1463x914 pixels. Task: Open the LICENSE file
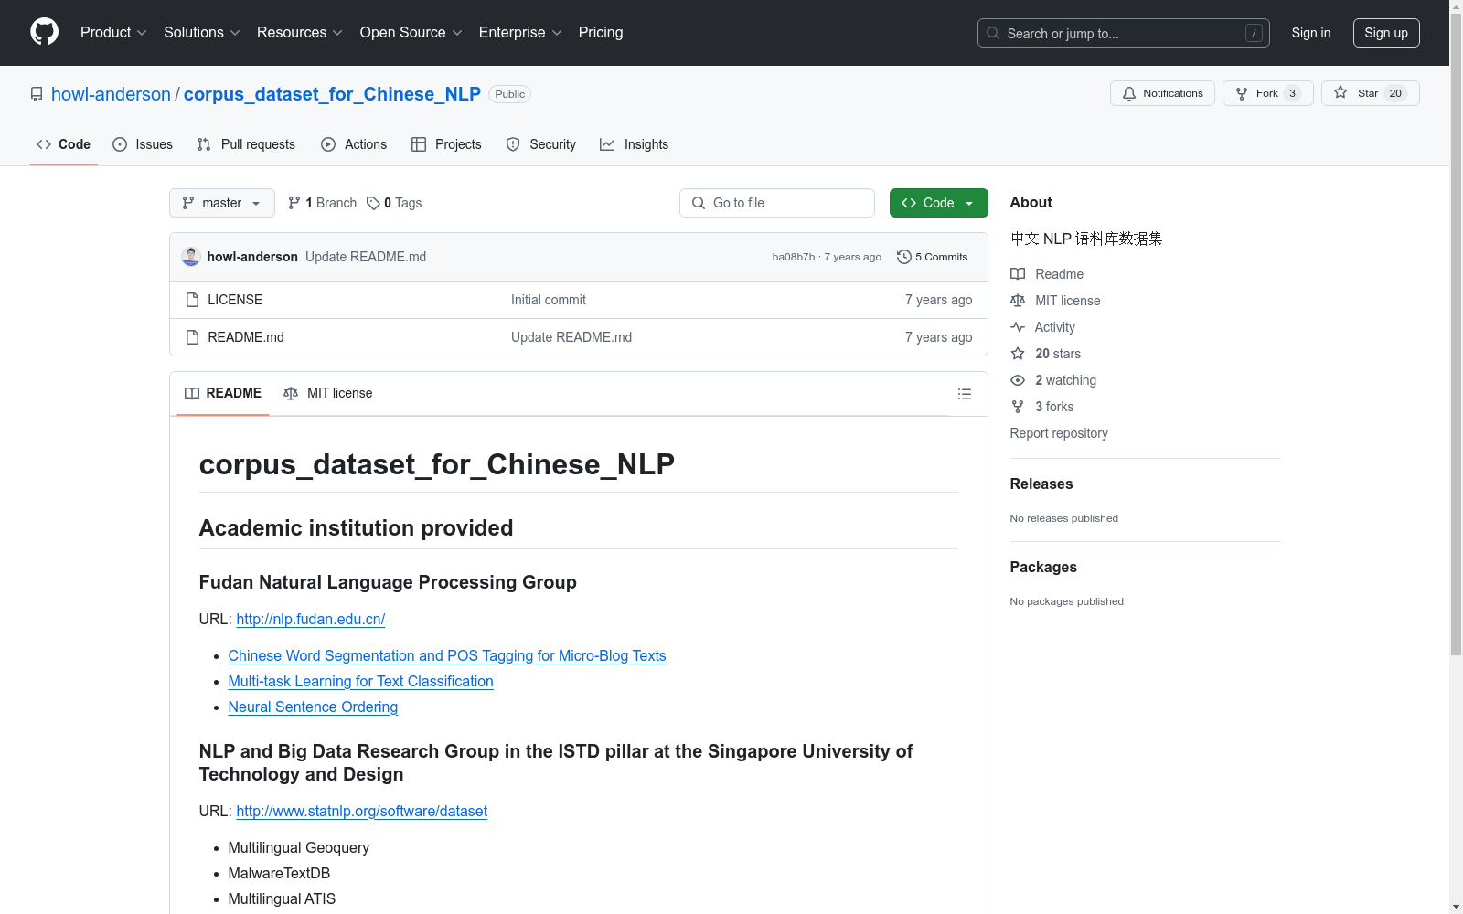235,300
